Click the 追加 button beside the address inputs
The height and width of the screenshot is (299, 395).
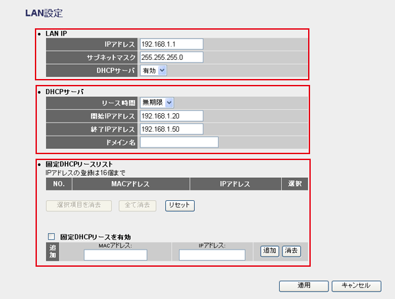pos(269,251)
